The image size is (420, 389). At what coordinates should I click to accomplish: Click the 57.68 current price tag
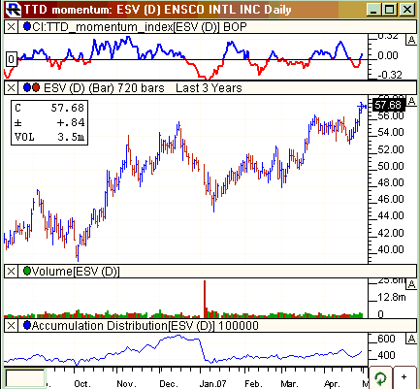388,105
